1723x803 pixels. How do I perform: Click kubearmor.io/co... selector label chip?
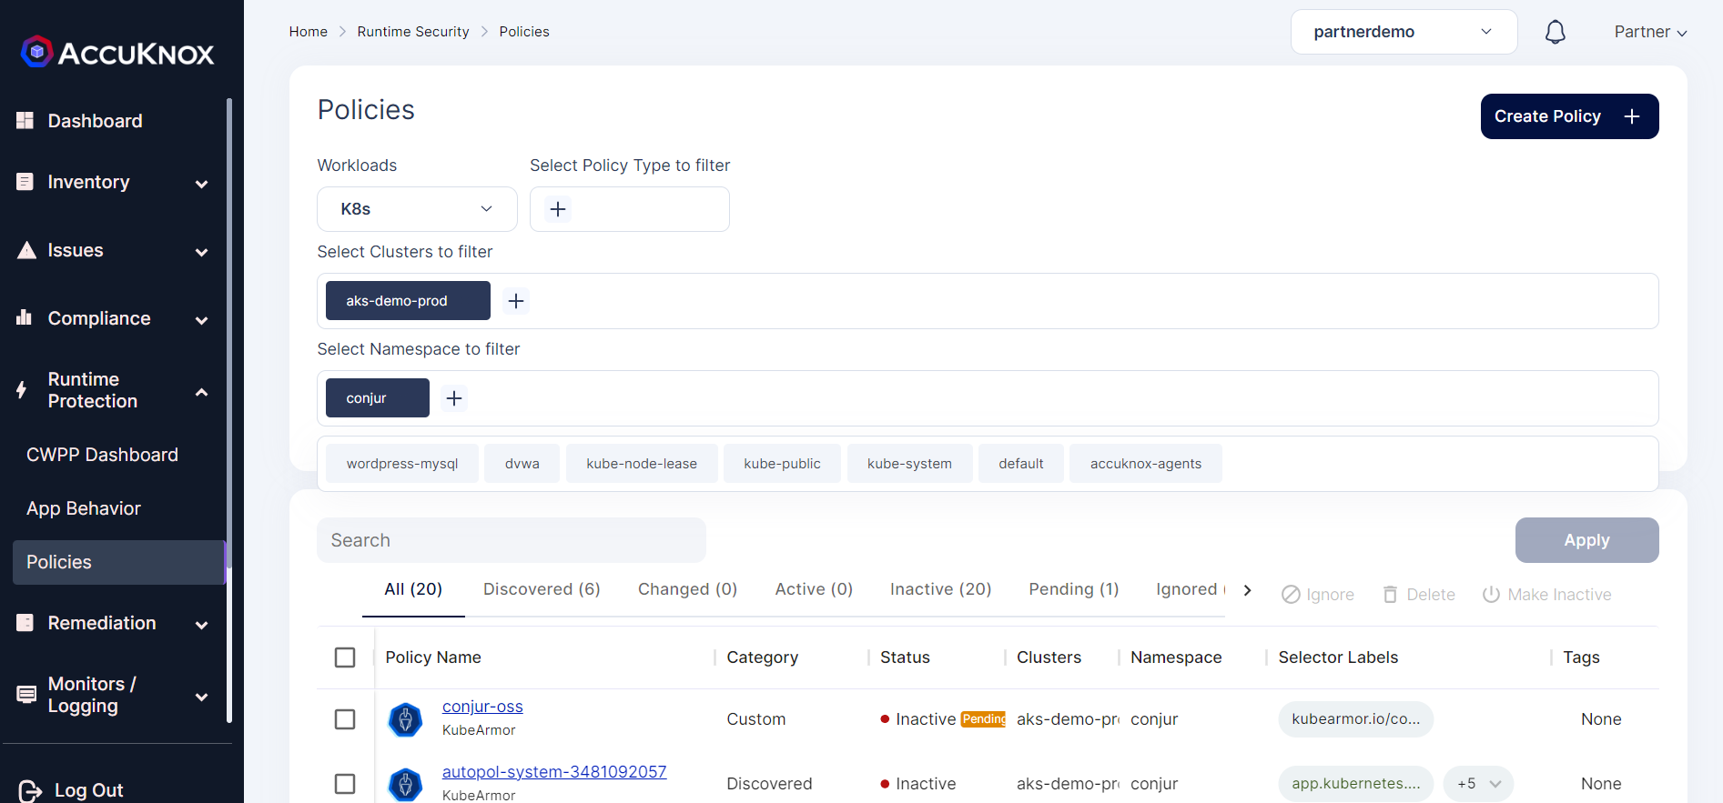pyautogui.click(x=1356, y=719)
